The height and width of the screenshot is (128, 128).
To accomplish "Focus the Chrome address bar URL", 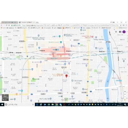I will tap(70, 25).
